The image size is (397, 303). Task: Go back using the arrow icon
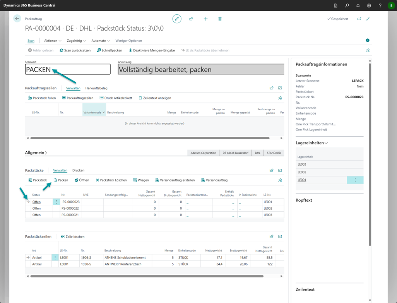[17, 19]
